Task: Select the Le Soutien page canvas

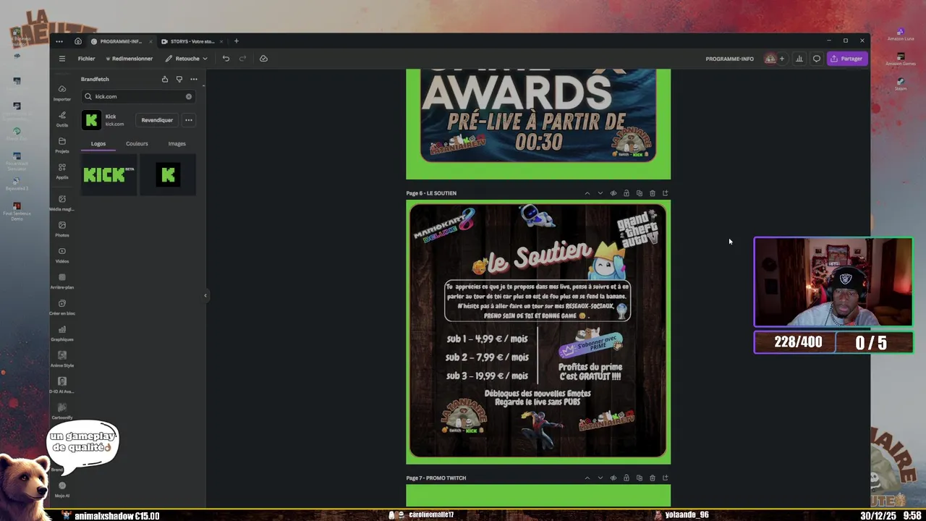Action: [x=538, y=331]
